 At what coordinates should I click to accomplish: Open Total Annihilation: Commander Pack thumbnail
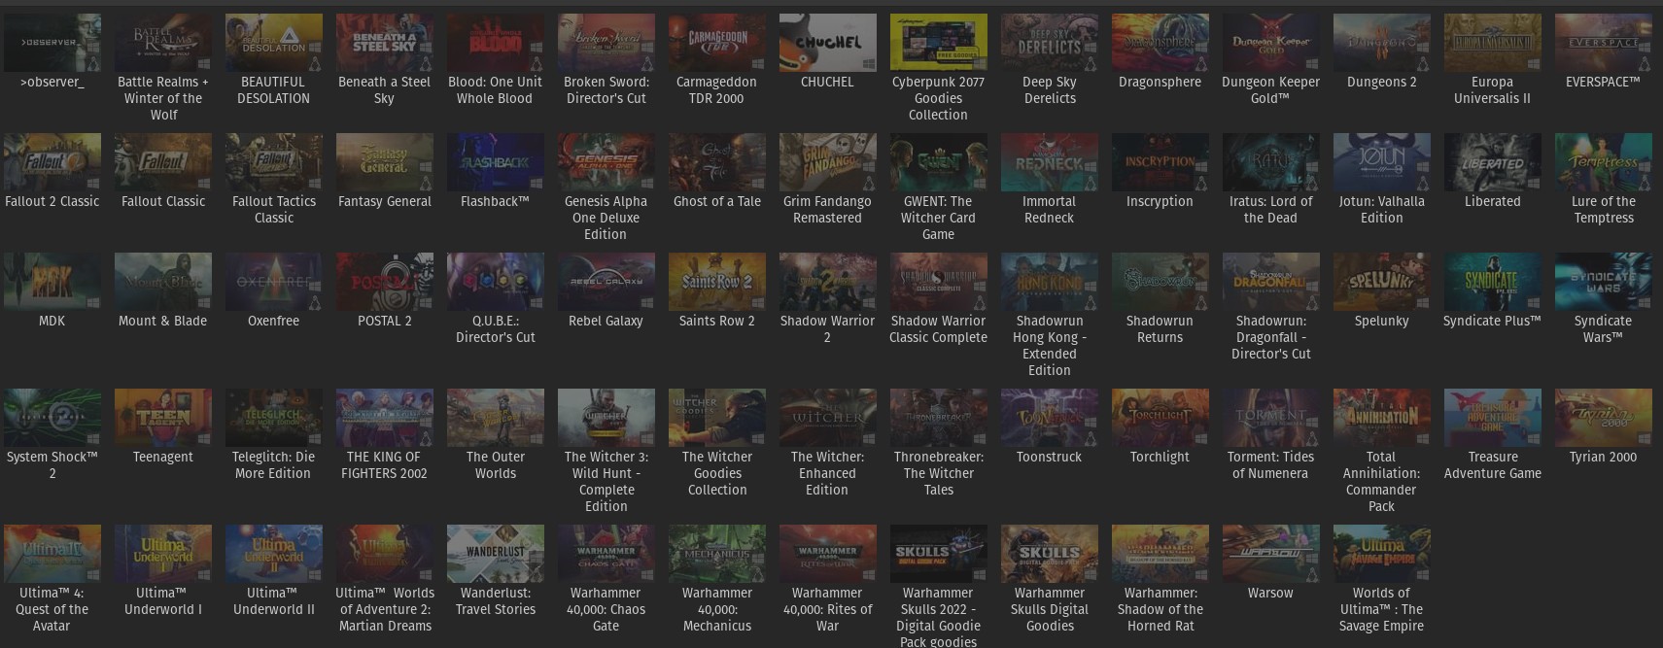click(1382, 418)
